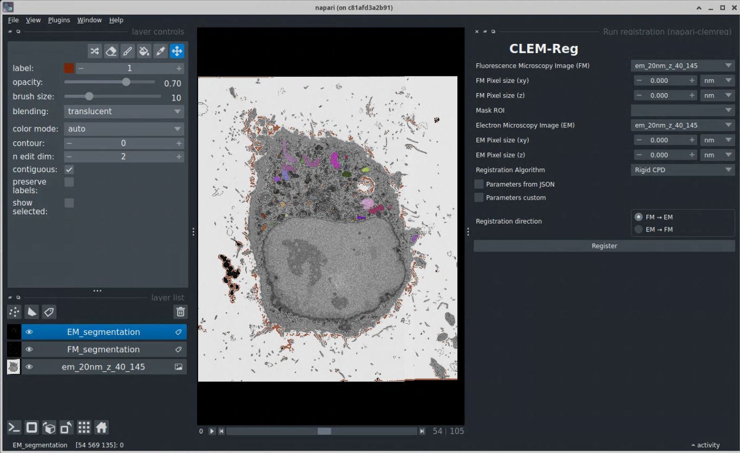Delete selected layer with trash icon
Viewport: 740px width, 453px height.
point(180,312)
